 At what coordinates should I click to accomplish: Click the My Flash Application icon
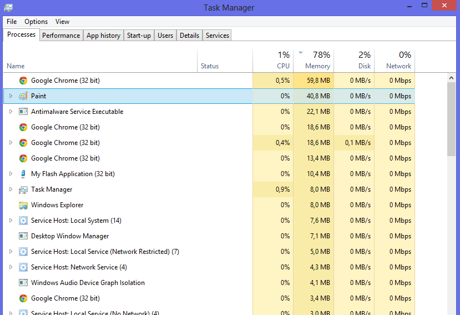click(23, 174)
